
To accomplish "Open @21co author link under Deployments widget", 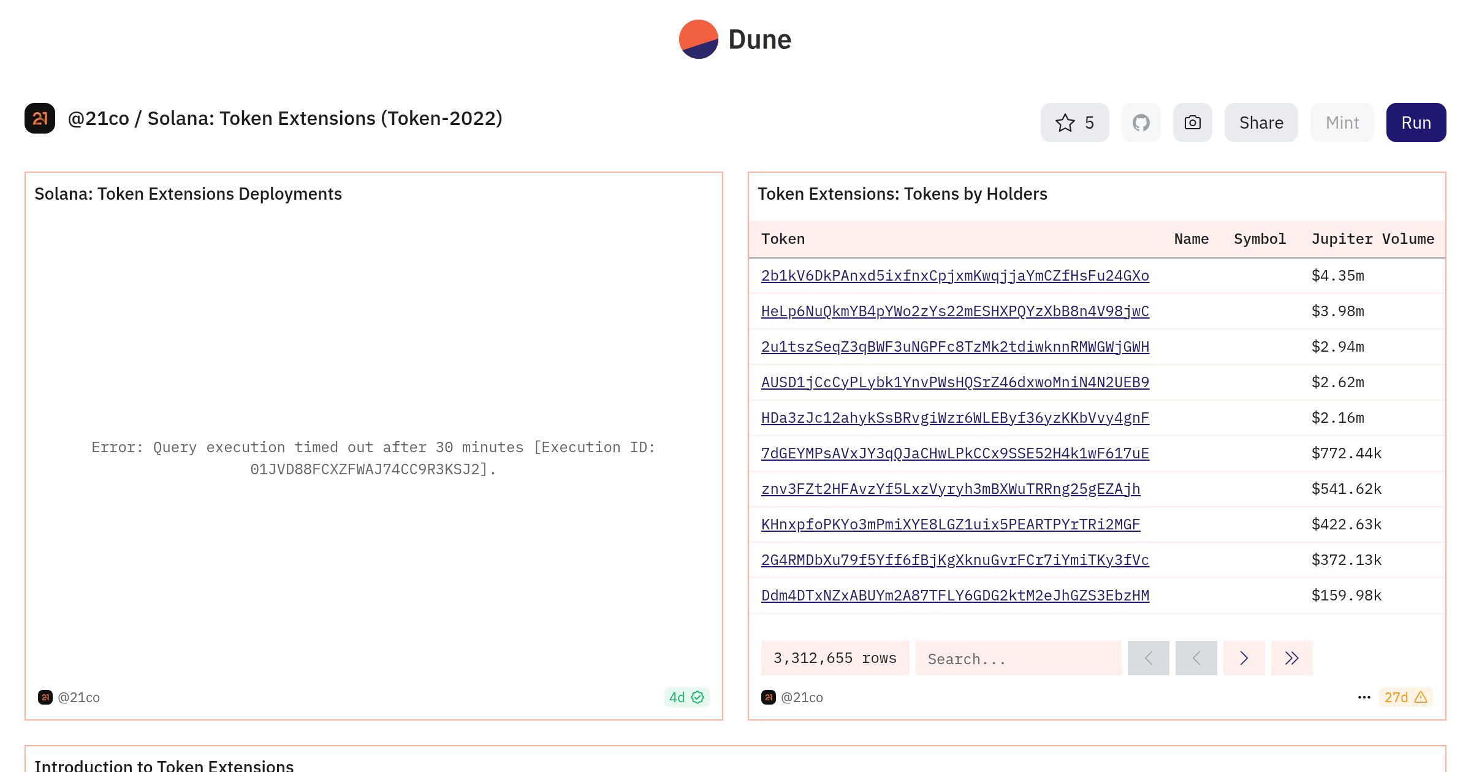I will pyautogui.click(x=78, y=697).
